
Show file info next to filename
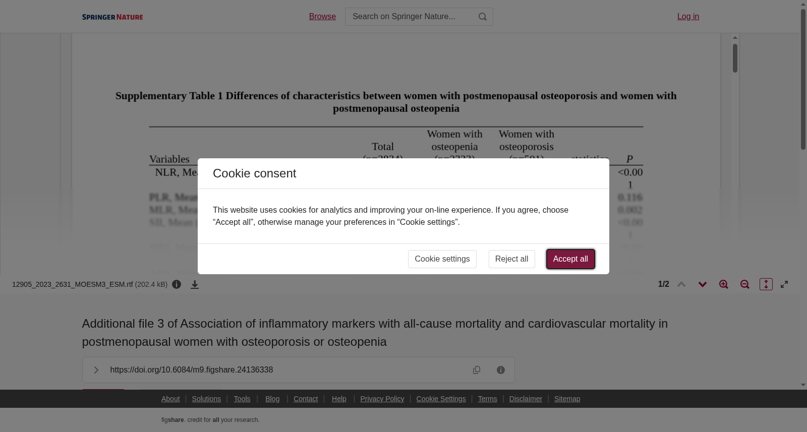click(177, 284)
